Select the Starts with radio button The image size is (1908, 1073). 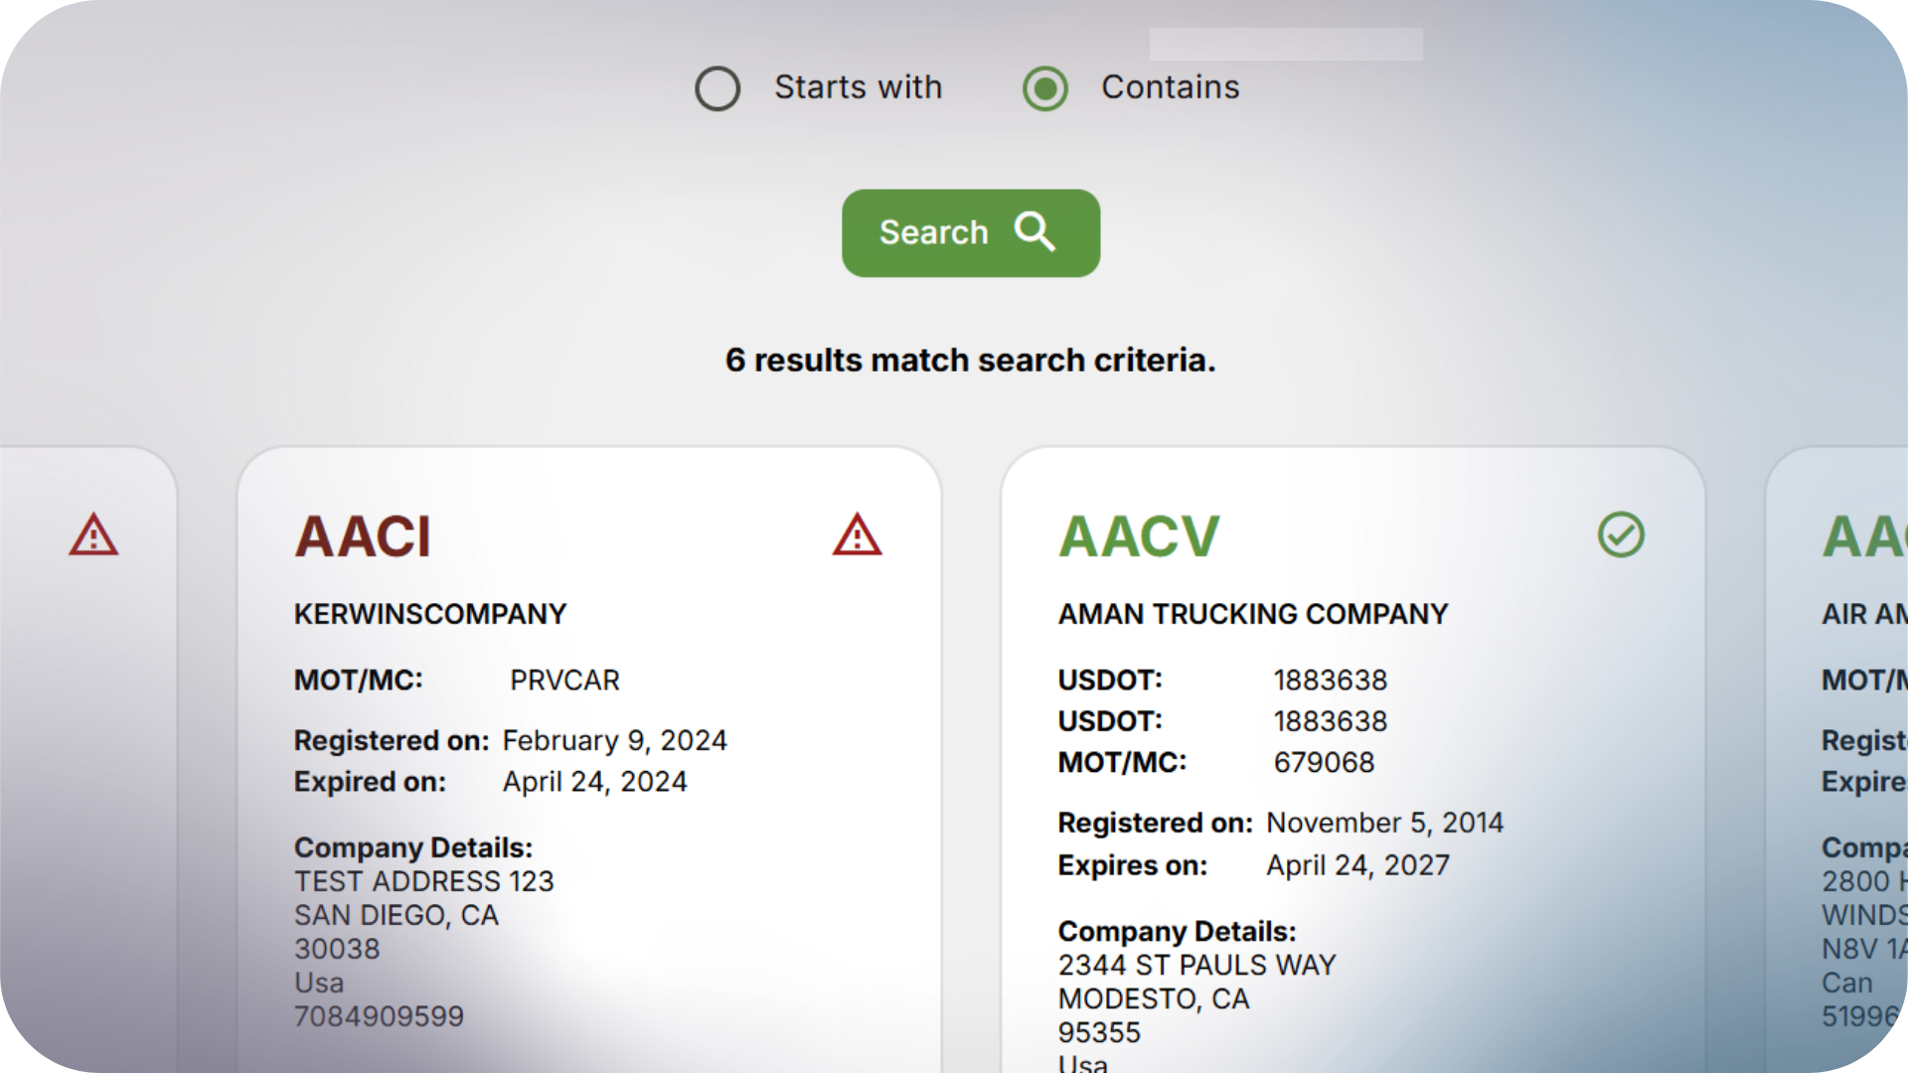point(717,88)
